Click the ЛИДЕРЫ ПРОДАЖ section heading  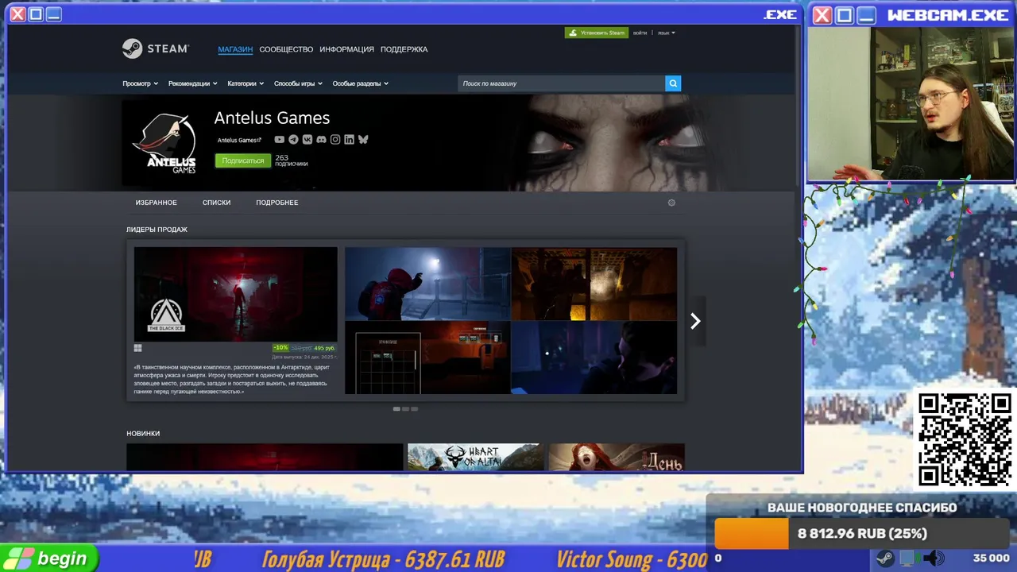[157, 230]
